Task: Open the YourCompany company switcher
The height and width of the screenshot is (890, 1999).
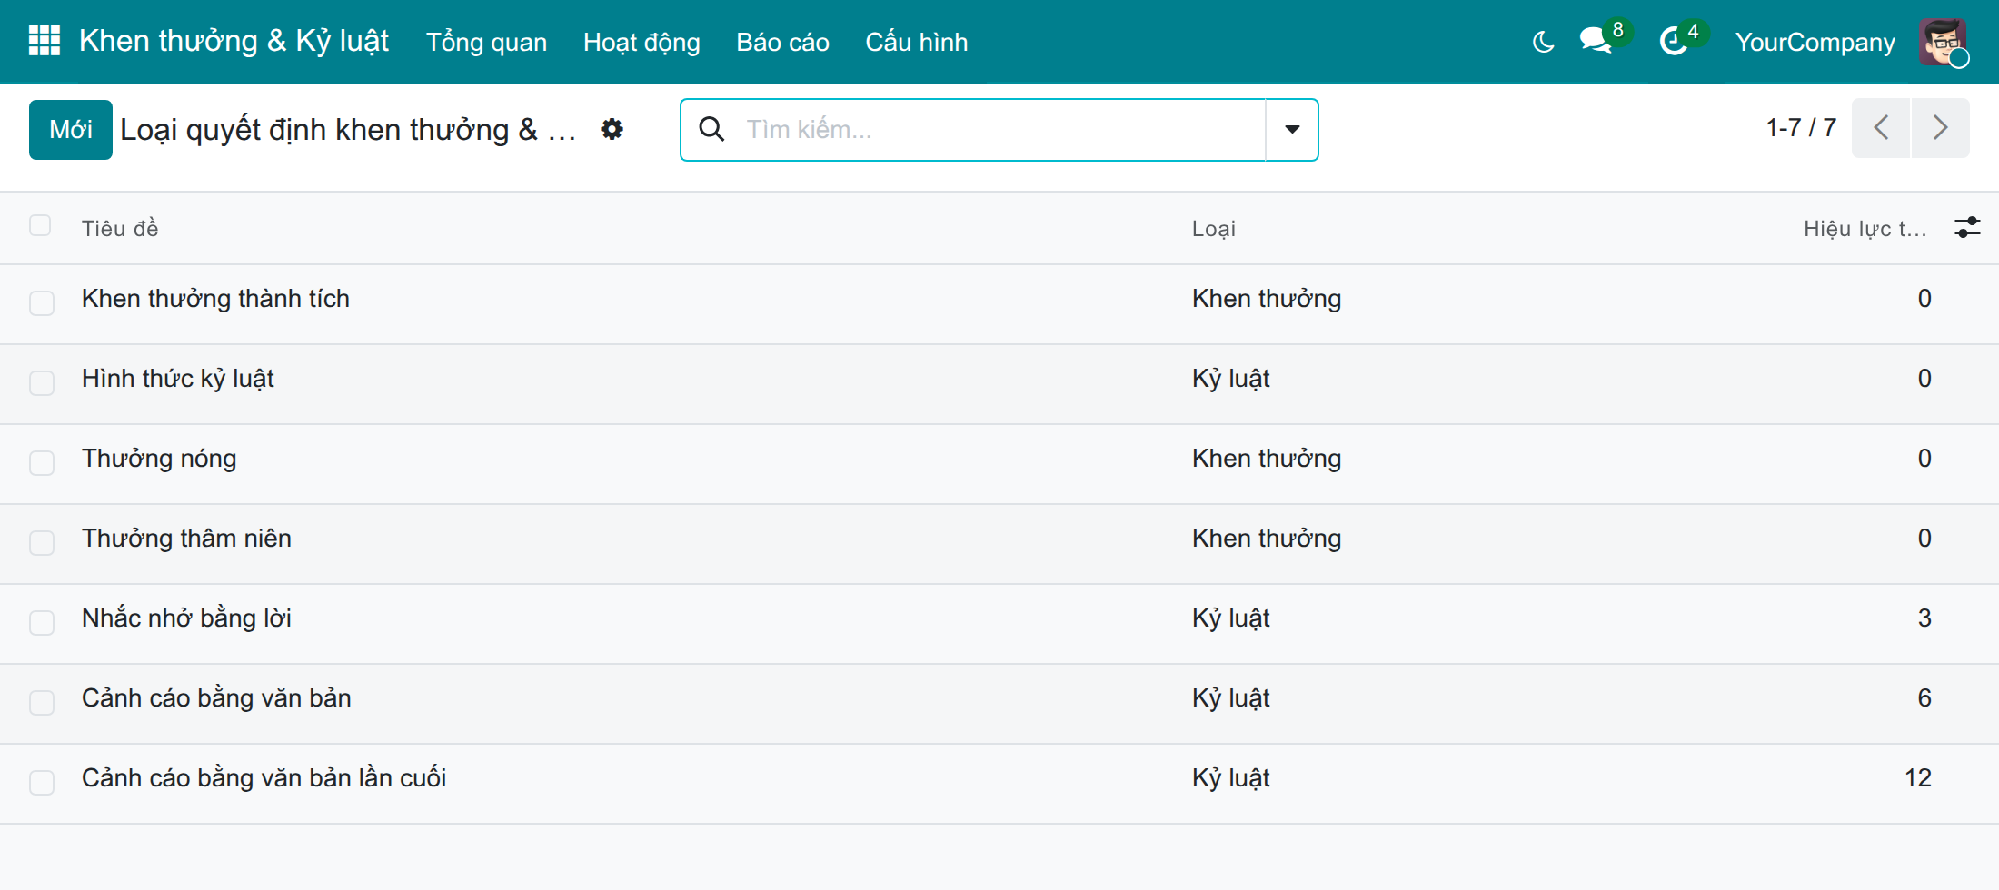Action: click(1815, 42)
